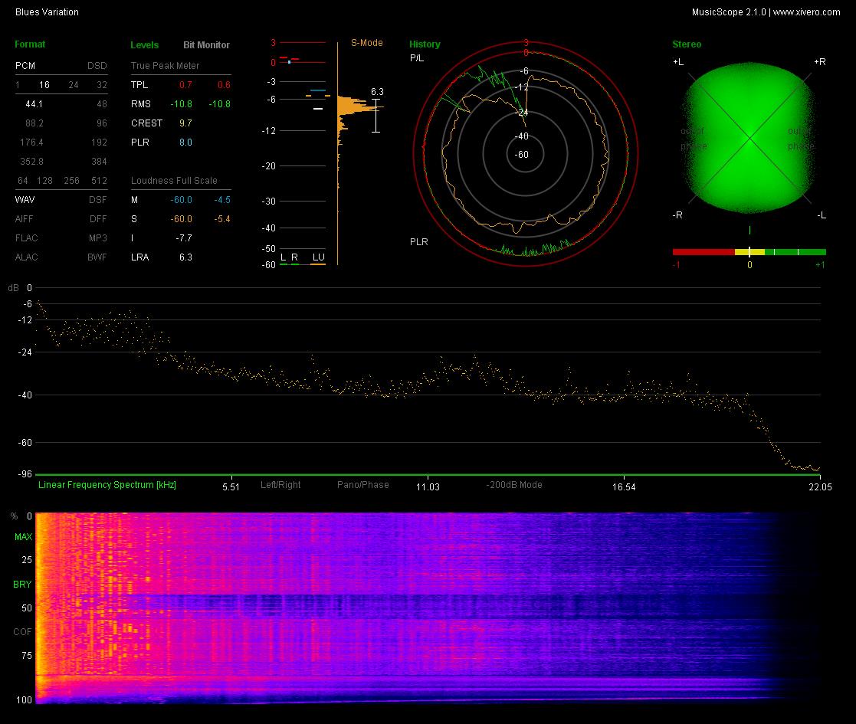The height and width of the screenshot is (724, 856).
Task: Select the Levels tab
Action: 144,44
